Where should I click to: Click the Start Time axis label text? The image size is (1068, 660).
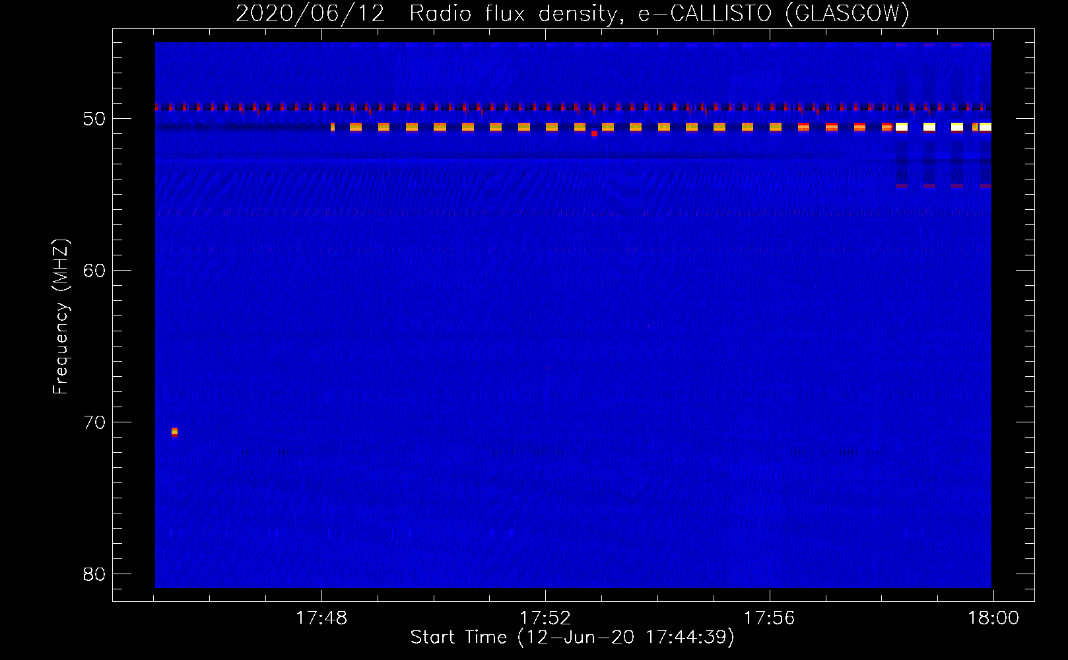[572, 638]
